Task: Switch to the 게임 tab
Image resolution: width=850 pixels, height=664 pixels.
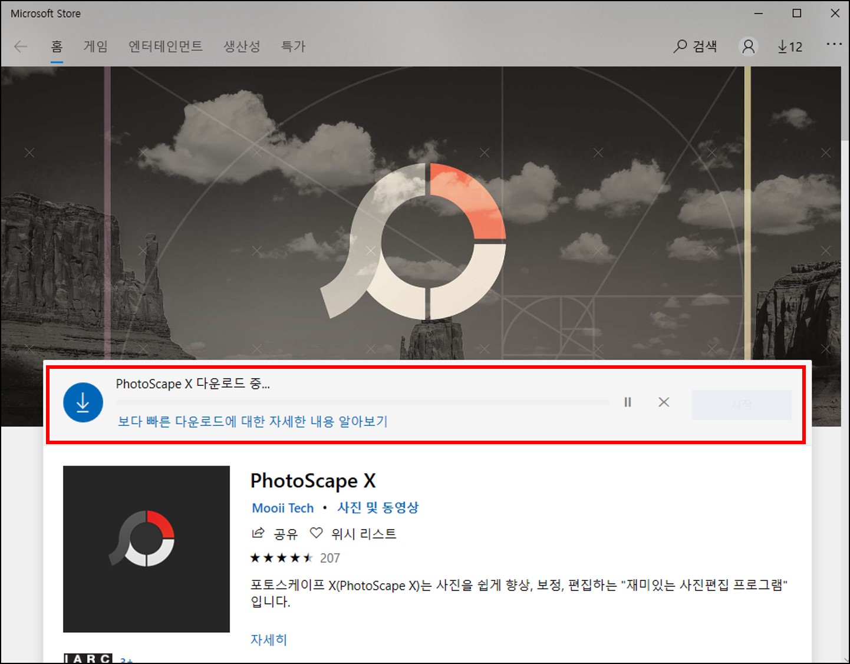Action: tap(95, 47)
